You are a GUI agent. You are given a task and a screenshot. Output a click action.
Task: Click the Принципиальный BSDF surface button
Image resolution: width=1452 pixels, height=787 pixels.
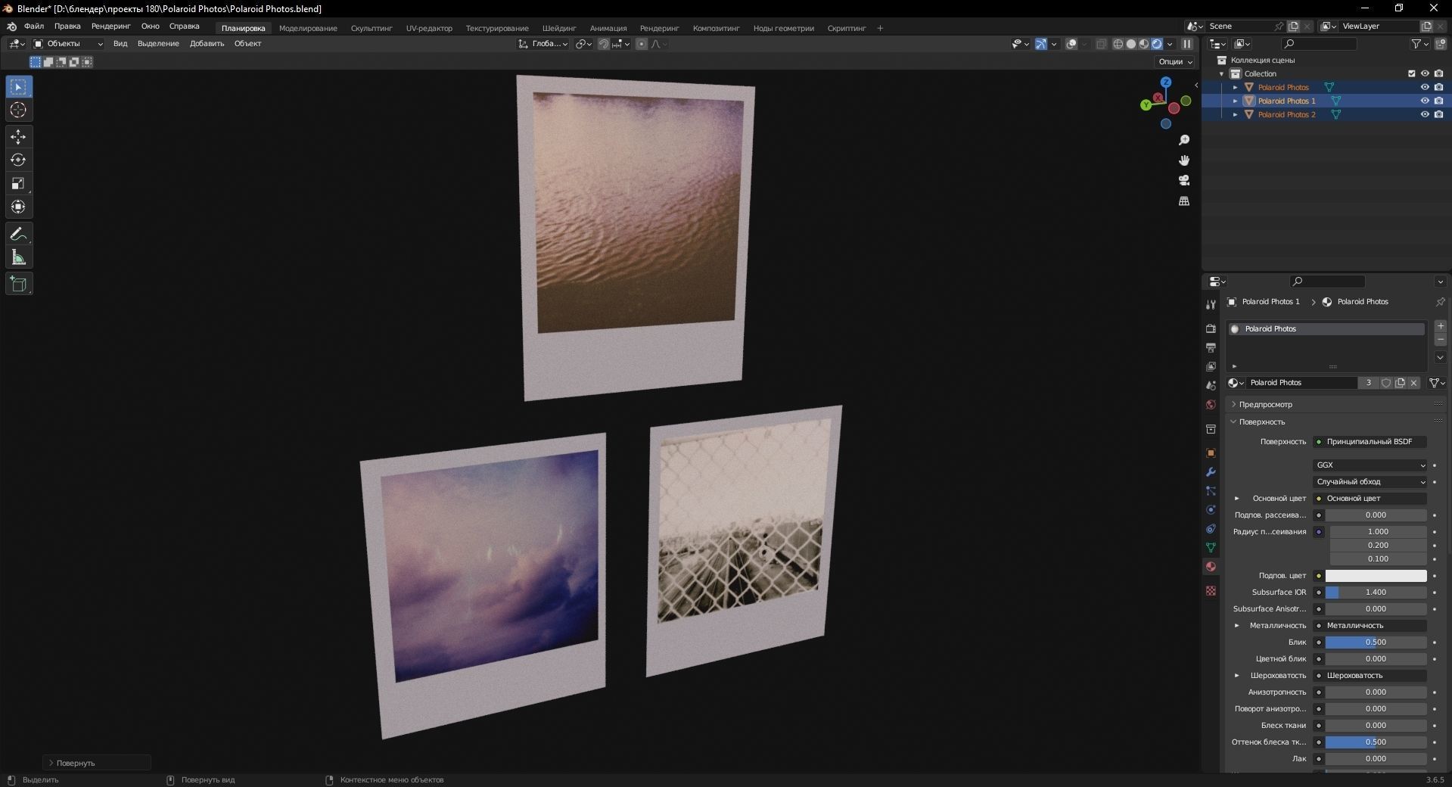coord(1370,442)
